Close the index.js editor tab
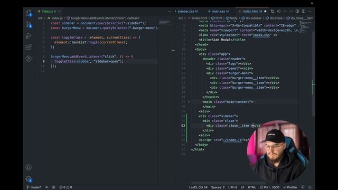The image size is (338, 190). (x=60, y=11)
